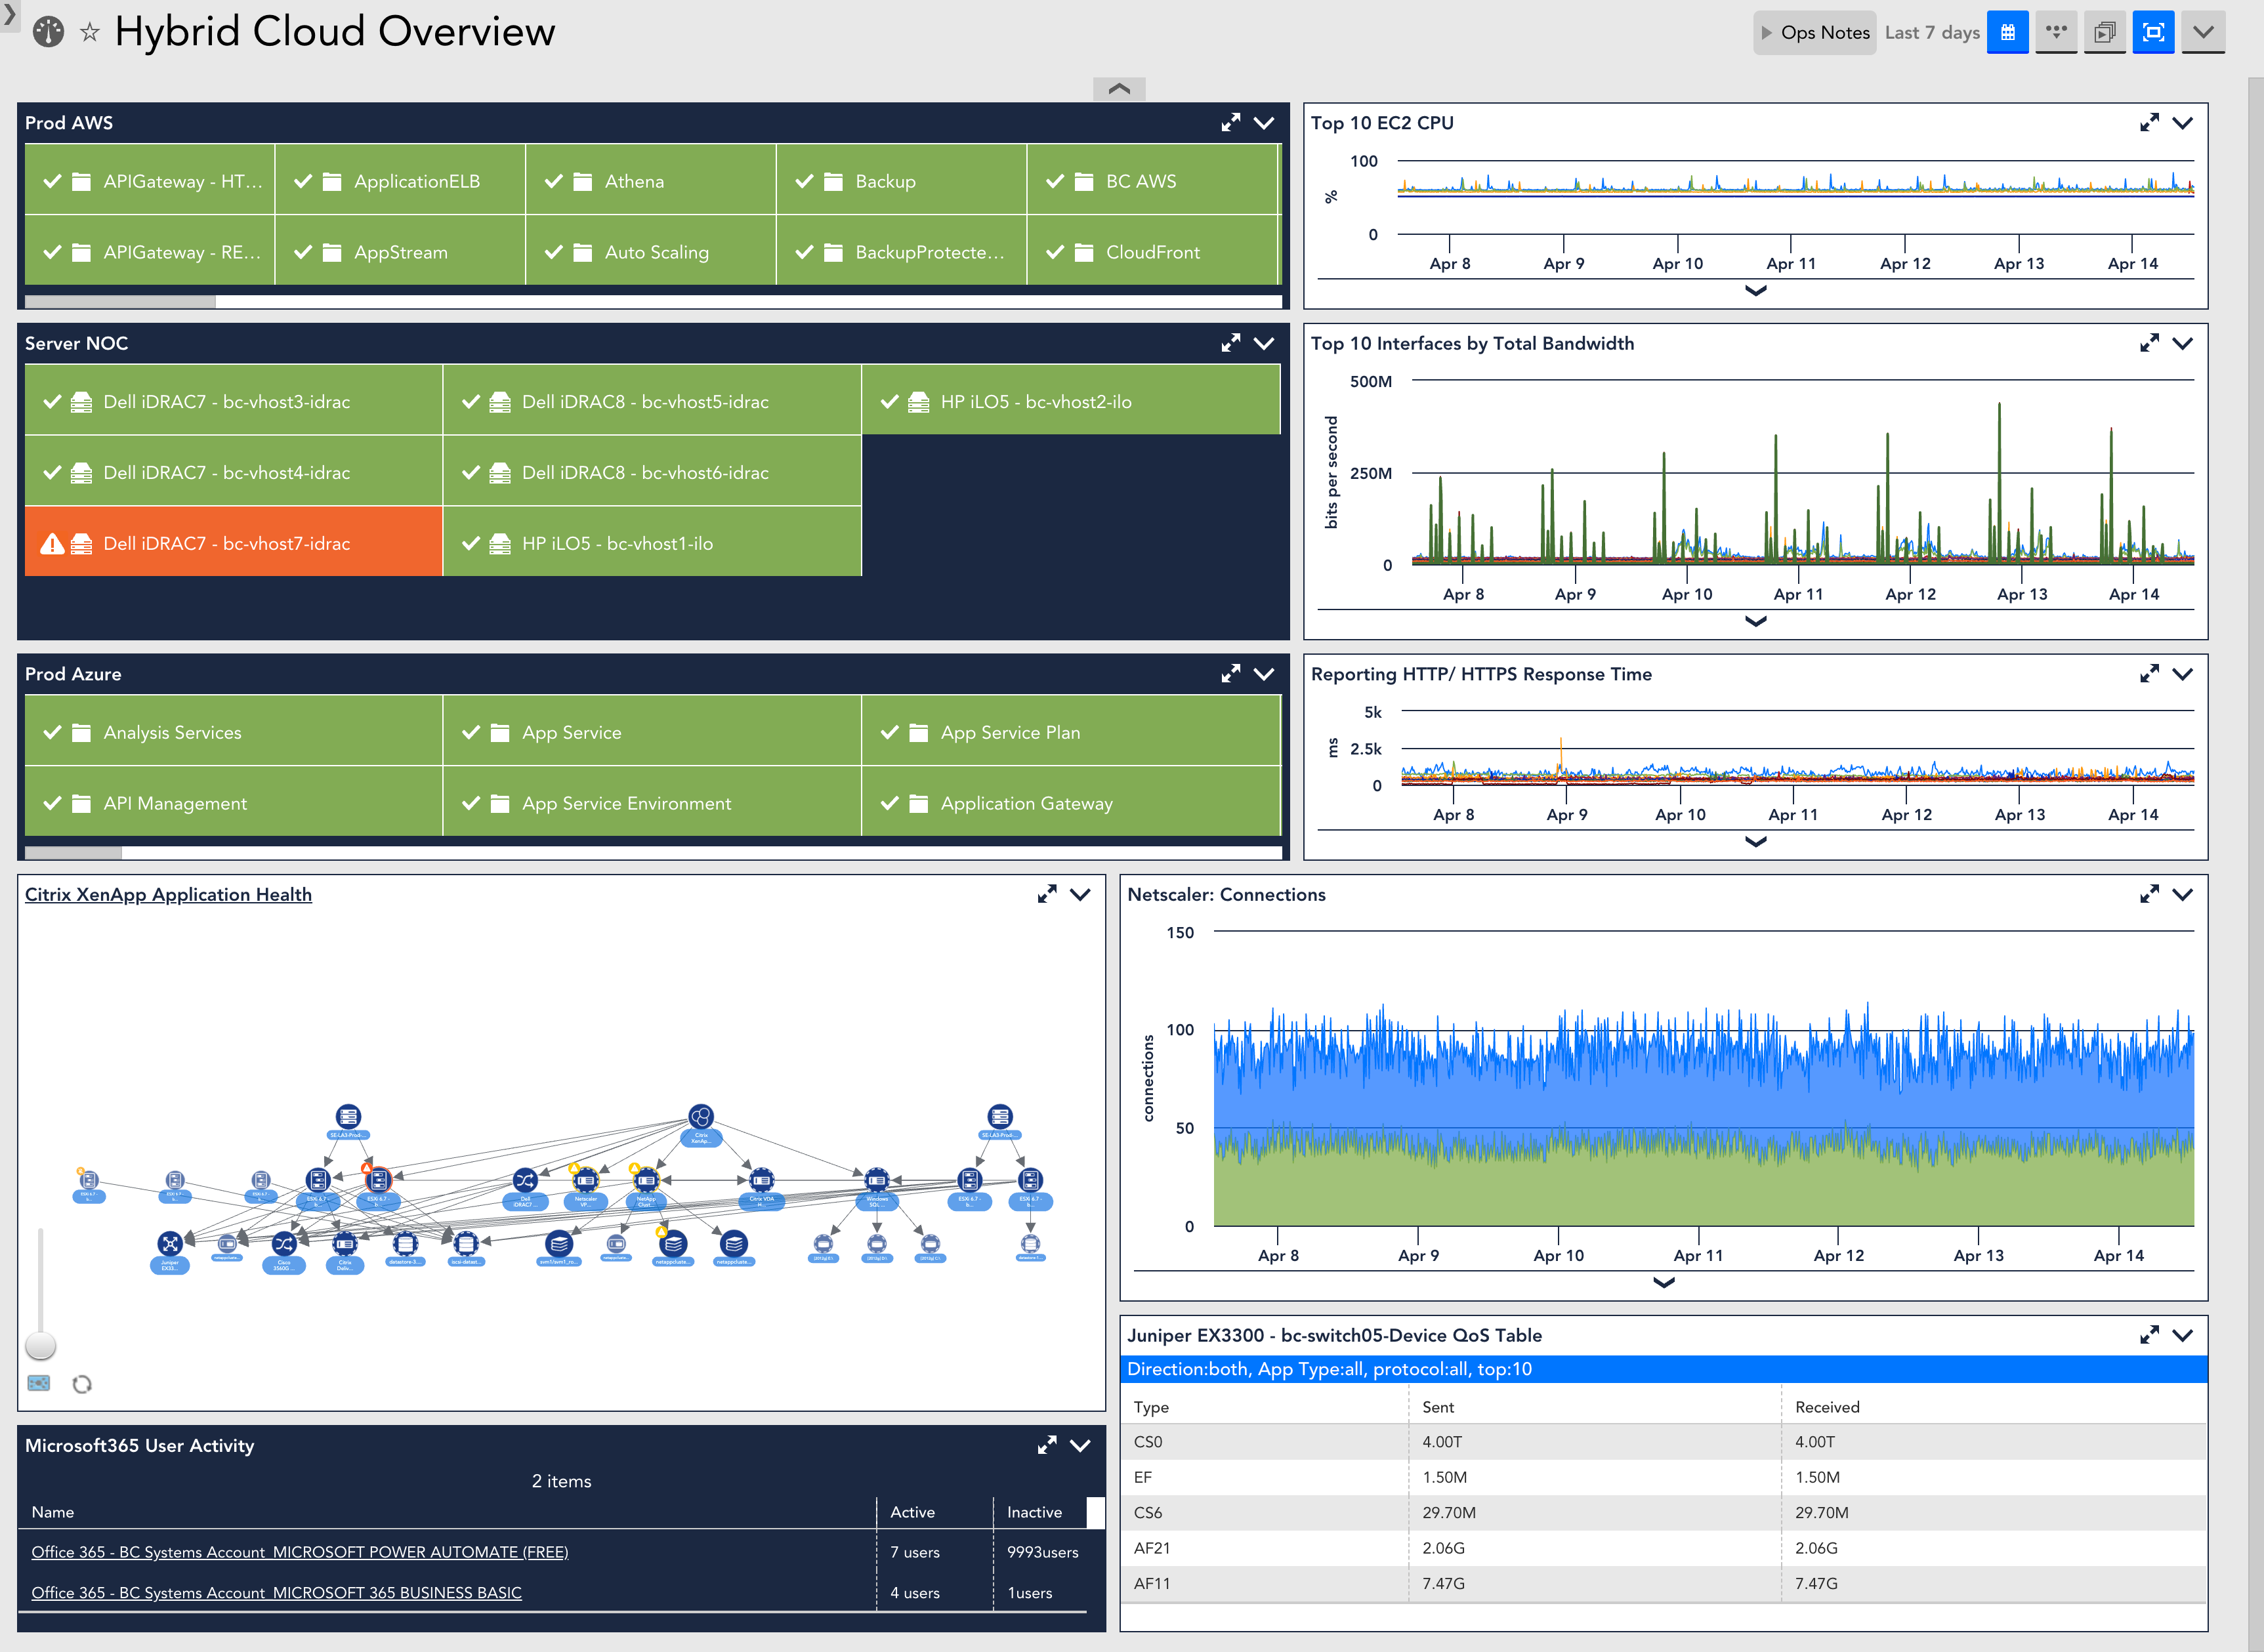
Task: Open the slideshow playback icon in the toolbar
Action: pyautogui.click(x=2105, y=31)
